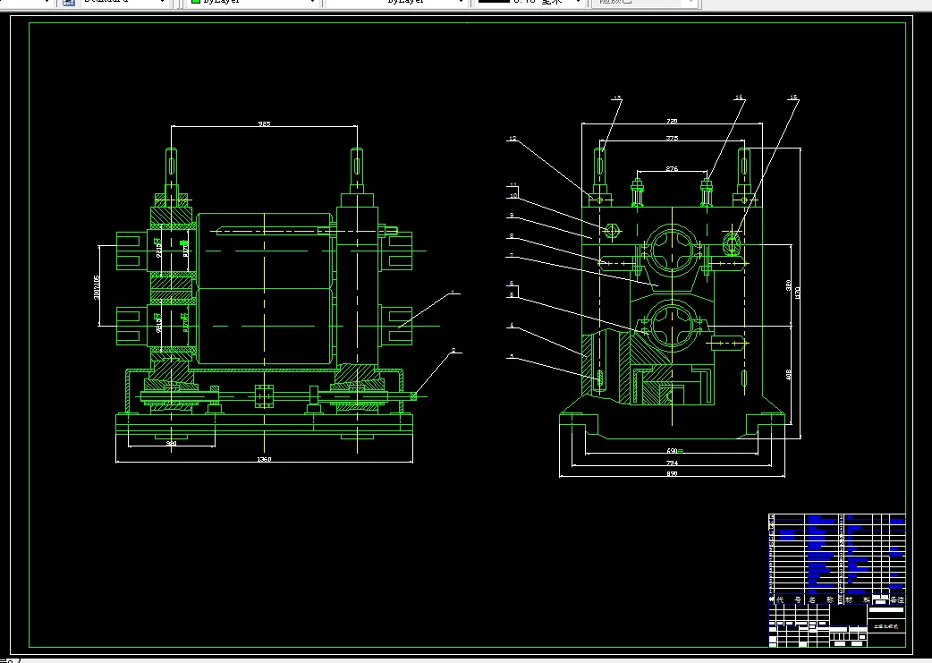Select the 名称 header in the parts list
Image resolution: width=932 pixels, height=663 pixels.
click(821, 600)
